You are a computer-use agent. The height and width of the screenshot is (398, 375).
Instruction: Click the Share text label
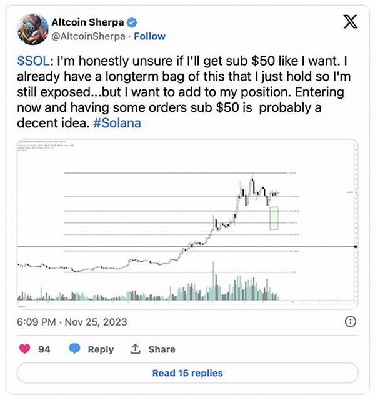point(162,349)
